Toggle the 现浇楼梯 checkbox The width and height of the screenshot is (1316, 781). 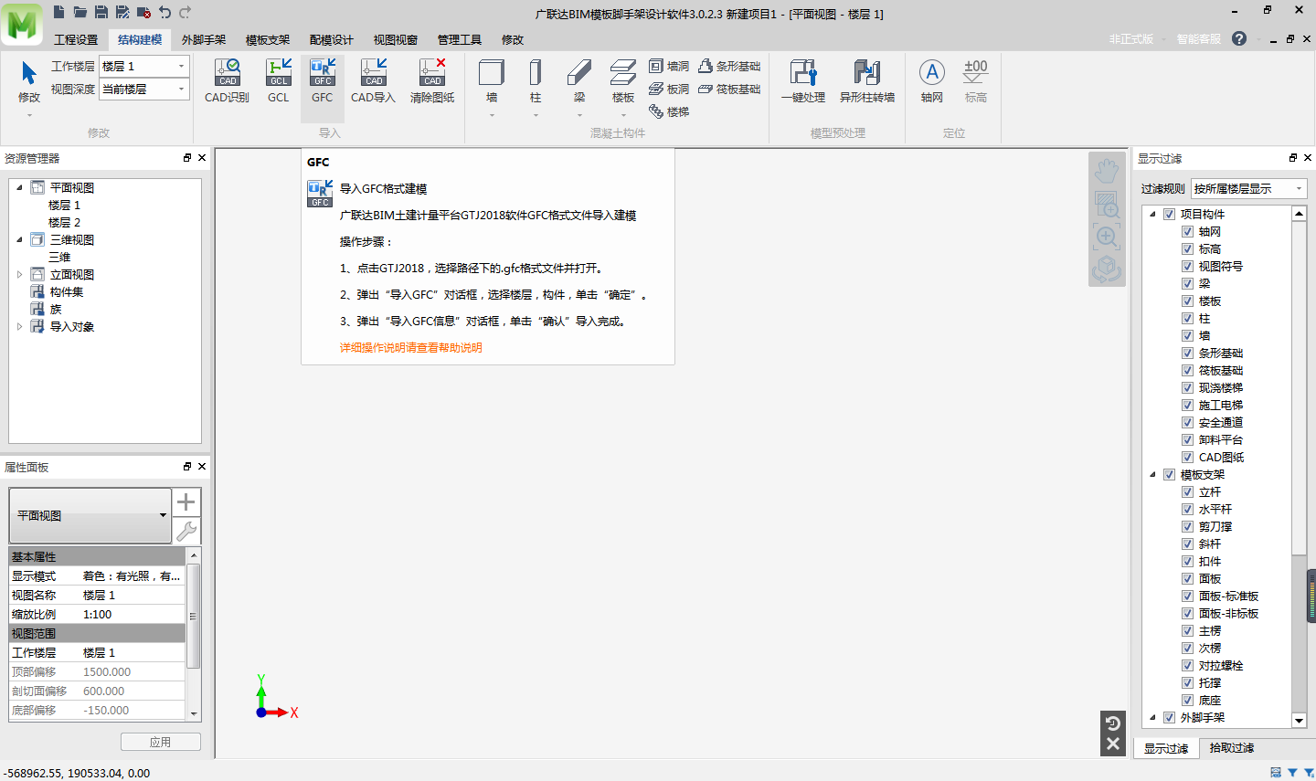coord(1187,388)
